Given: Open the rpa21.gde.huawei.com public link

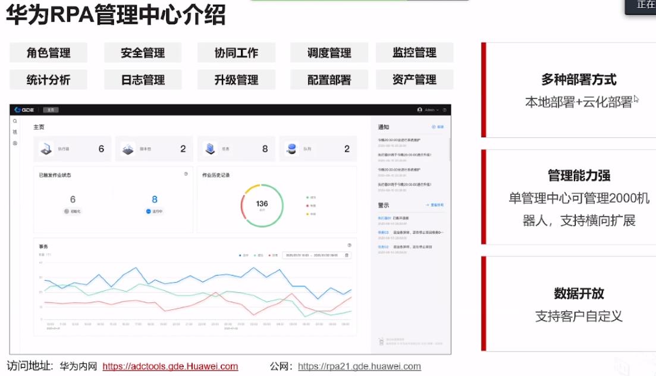Looking at the screenshot, I should pos(359,366).
